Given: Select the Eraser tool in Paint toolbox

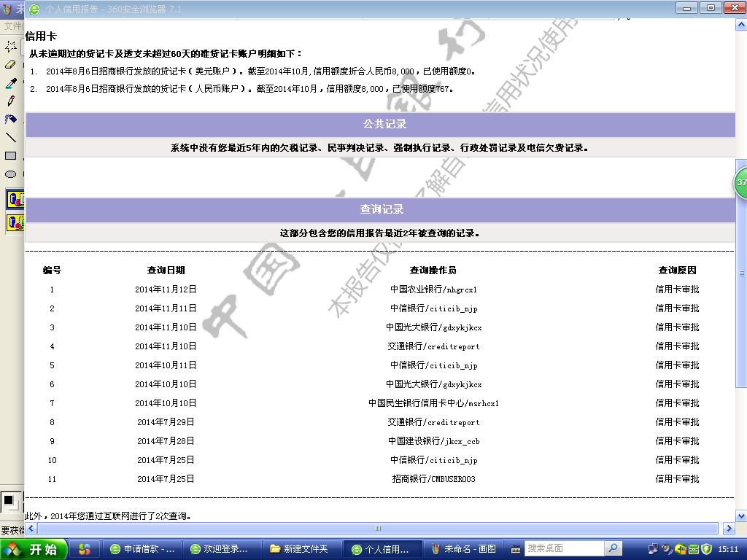Looking at the screenshot, I should pos(10,65).
